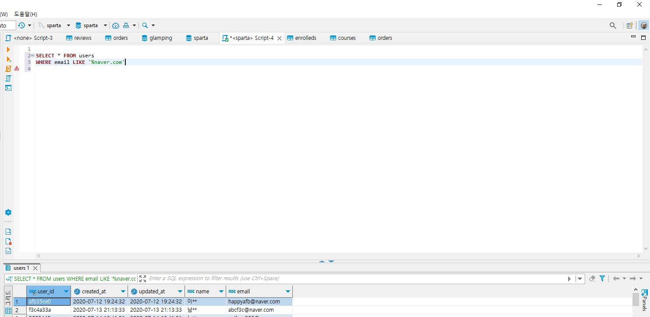The image size is (650, 317).
Task: Show the execution plan icon
Action: (8, 78)
